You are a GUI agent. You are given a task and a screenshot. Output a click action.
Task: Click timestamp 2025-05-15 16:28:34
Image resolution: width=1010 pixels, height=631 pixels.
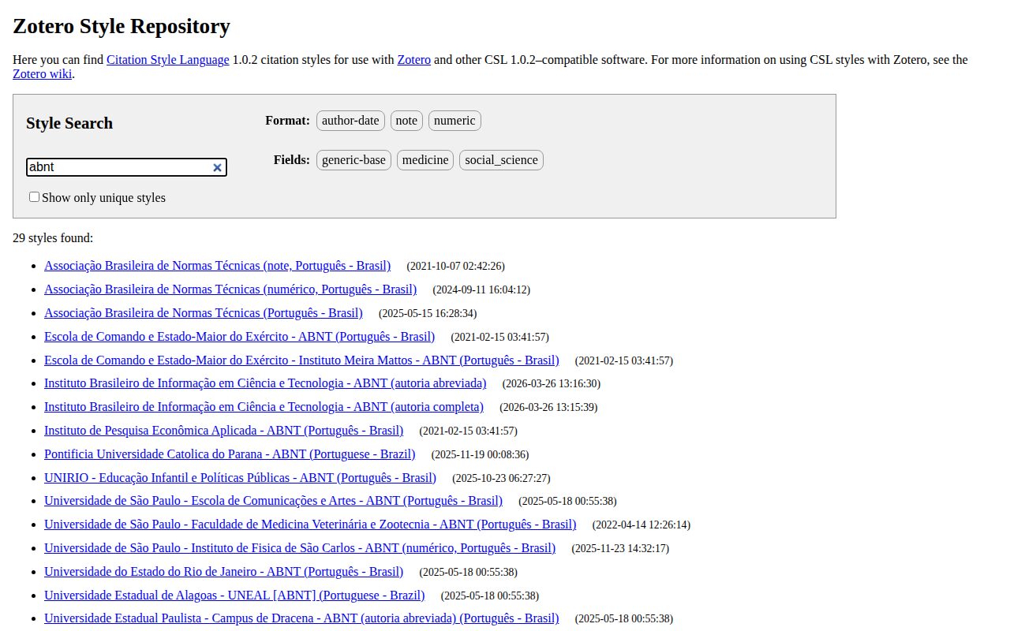428,314
